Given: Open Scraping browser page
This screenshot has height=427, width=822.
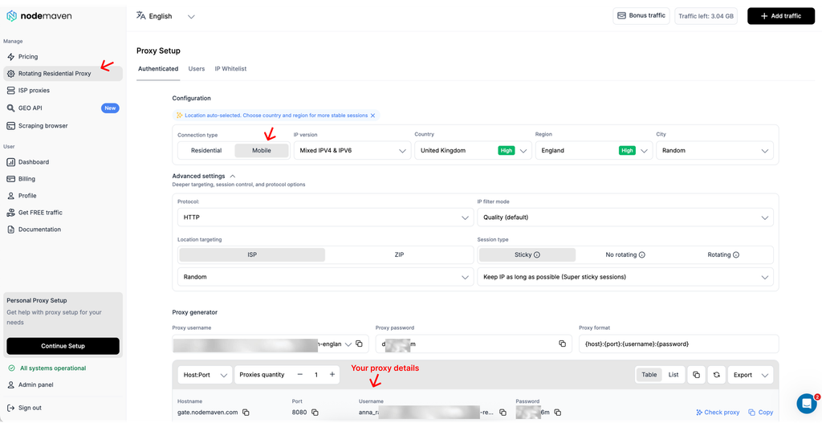Looking at the screenshot, I should 43,126.
